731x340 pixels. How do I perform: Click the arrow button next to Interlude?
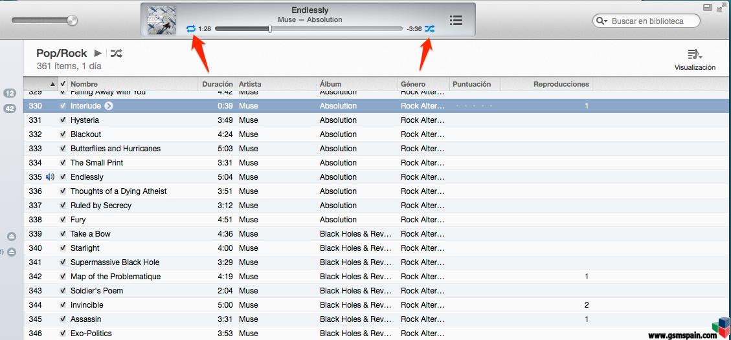tap(109, 106)
